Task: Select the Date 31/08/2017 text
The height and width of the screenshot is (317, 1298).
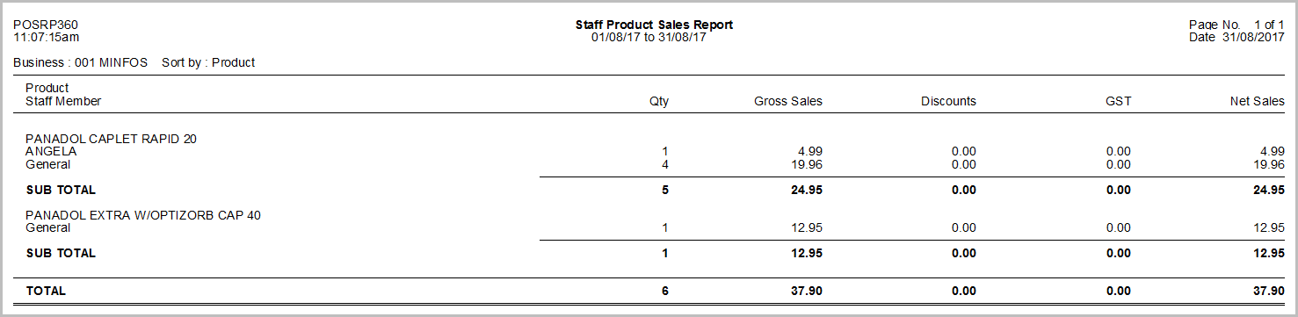Action: coord(1236,38)
